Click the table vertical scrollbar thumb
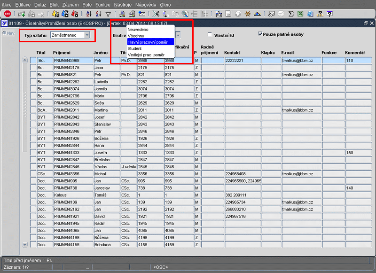Viewport: 376px width, 273px height. coord(25,108)
